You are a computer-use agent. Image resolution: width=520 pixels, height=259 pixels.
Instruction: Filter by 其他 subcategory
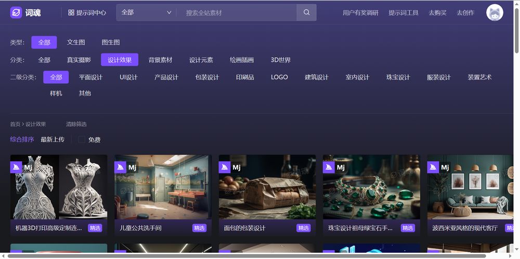85,93
